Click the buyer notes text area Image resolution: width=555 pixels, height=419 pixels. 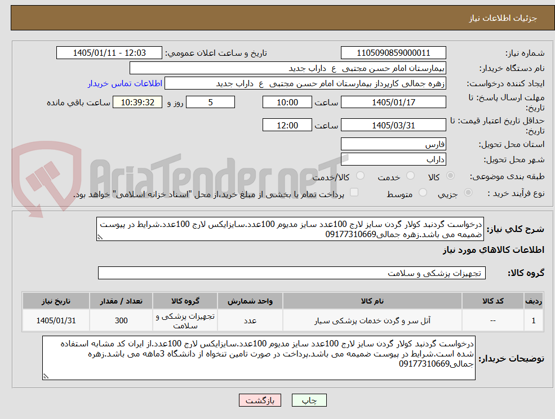(259, 358)
